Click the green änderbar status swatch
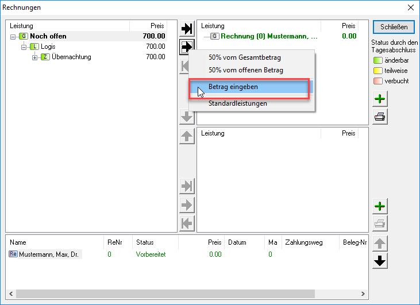 (x=377, y=60)
